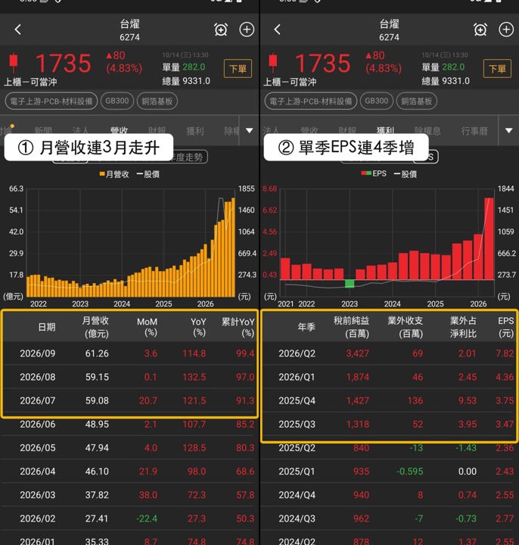
Task: Tap 61.26 revenue value cell
Action: click(97, 353)
